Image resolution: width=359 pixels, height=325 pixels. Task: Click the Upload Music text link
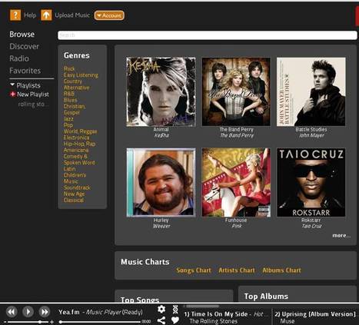pyautogui.click(x=72, y=15)
